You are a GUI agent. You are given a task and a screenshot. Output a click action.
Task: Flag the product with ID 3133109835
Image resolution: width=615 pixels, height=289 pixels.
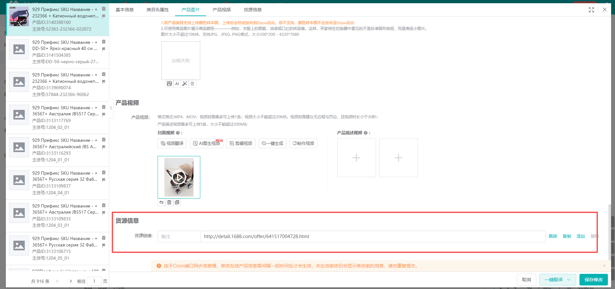point(104,213)
